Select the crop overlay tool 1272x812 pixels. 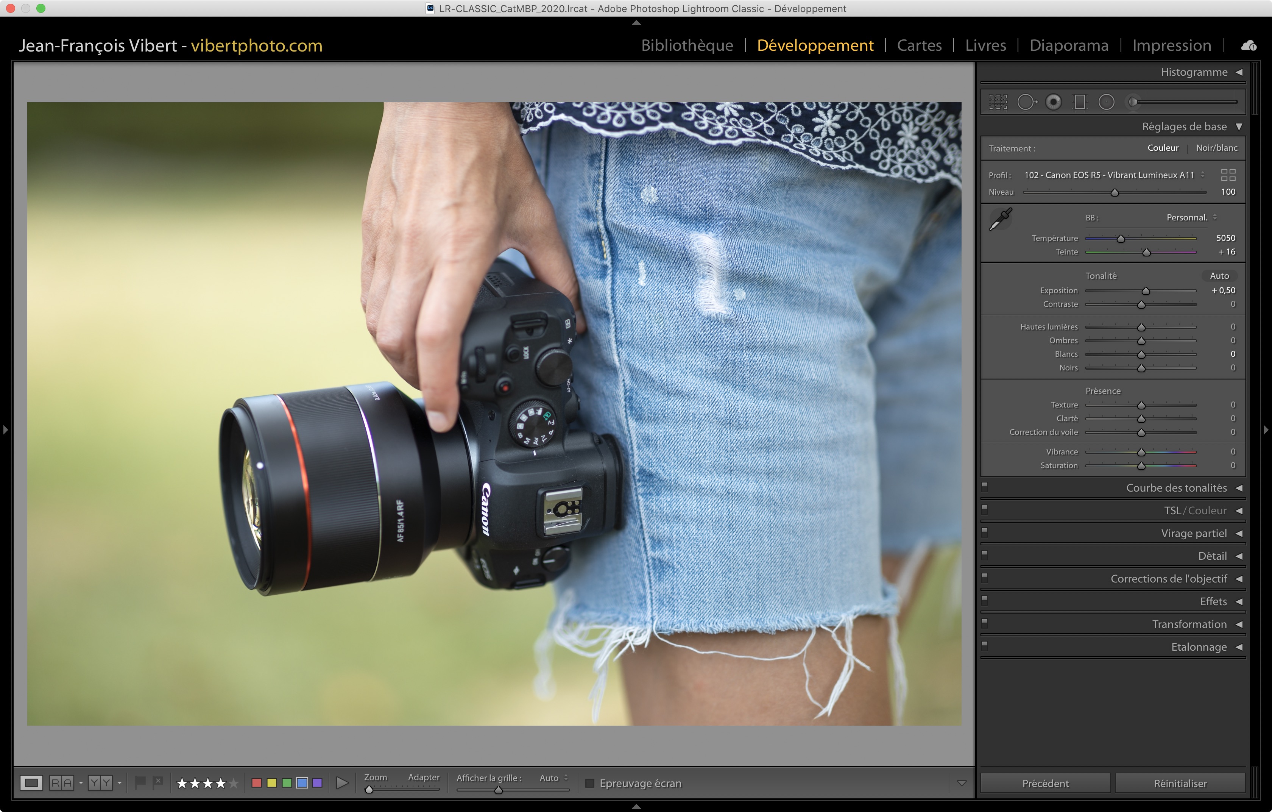(x=998, y=102)
